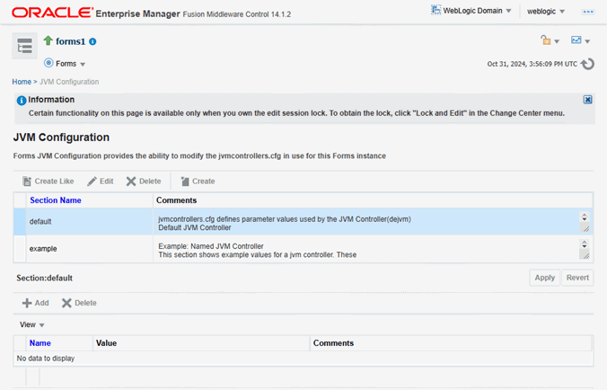
Task: Open the weblogic user menu
Action: point(546,11)
